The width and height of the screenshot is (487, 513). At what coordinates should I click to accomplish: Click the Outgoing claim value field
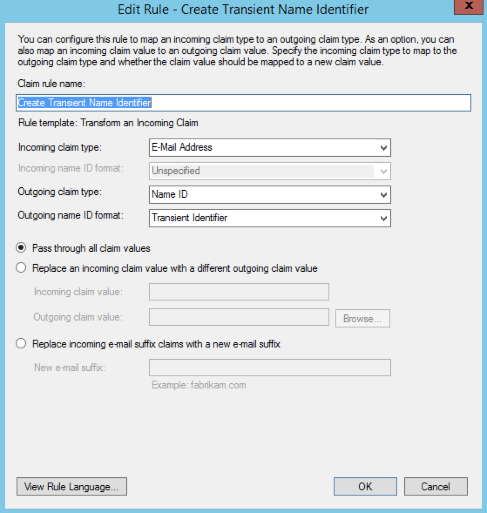239,317
